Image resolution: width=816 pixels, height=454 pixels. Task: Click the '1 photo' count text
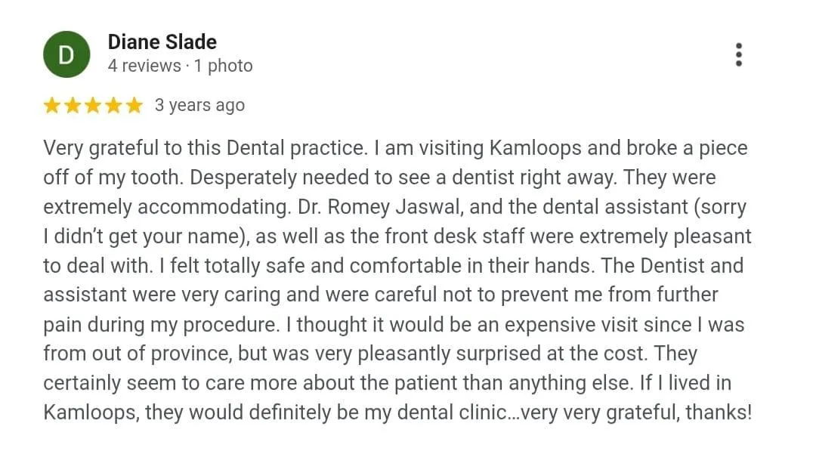click(x=223, y=66)
